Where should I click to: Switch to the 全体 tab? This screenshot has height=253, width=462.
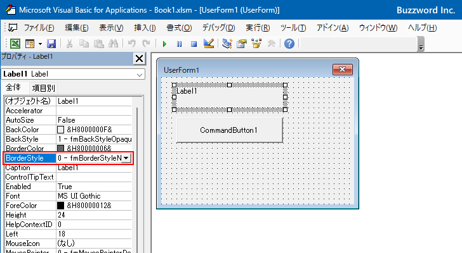tap(13, 87)
